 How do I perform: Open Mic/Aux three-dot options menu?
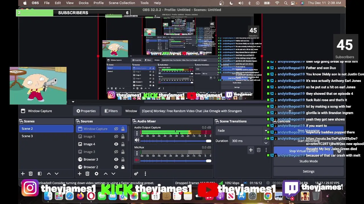137,153
